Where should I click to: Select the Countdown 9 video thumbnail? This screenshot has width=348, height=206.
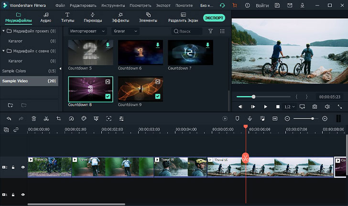[x=141, y=89]
